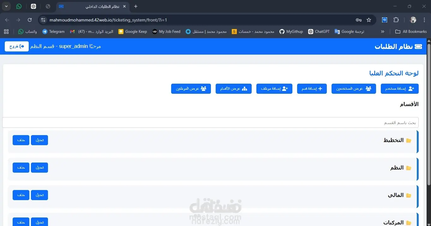The height and width of the screenshot is (226, 431).
Task: Delete the المركبات department
Action: (21, 222)
